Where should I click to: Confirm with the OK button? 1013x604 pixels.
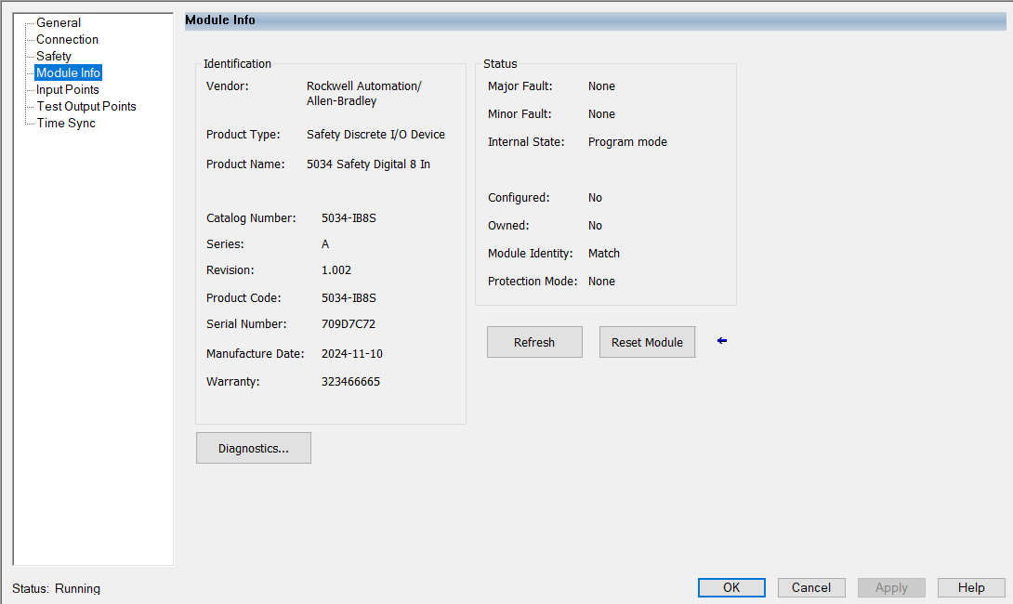coord(731,587)
